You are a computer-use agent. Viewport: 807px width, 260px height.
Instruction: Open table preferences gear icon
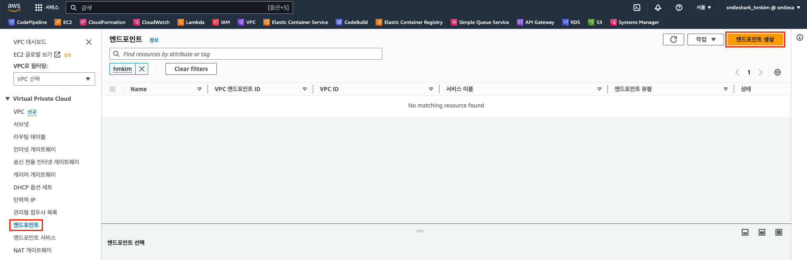[x=778, y=72]
